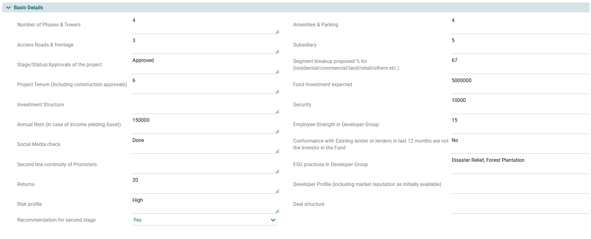Click resize grip on Stage/Status/Approvals field
Viewport: 591px width, 239px height.
click(277, 72)
